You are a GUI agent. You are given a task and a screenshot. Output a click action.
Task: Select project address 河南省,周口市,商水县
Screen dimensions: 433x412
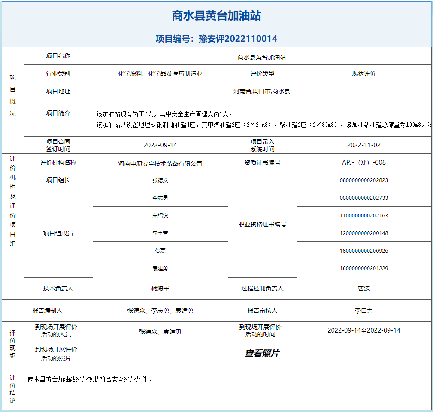pos(262,91)
